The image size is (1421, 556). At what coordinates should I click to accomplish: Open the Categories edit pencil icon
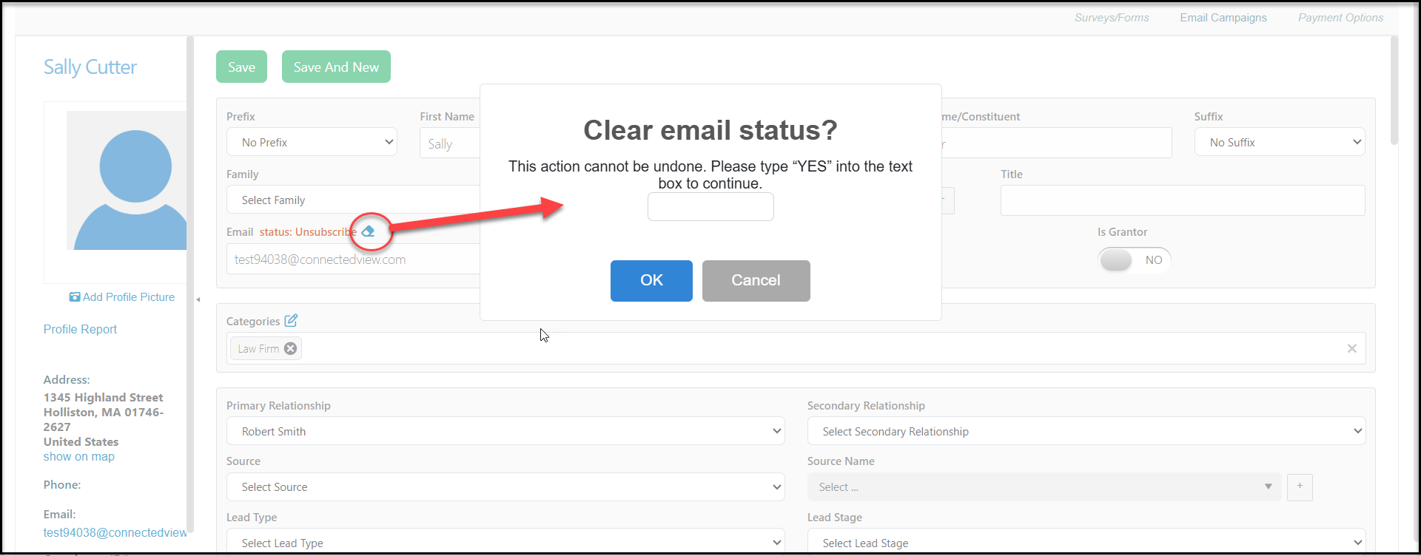coord(291,320)
